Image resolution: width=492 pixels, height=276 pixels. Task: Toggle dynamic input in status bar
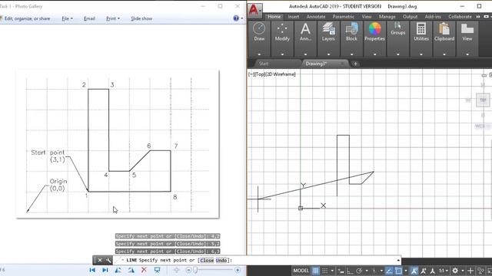(x=341, y=271)
